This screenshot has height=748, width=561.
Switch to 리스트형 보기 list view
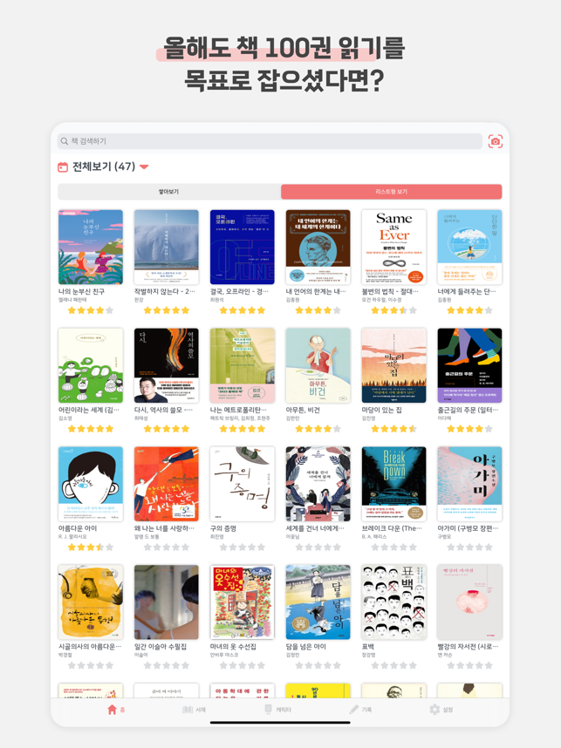pyautogui.click(x=392, y=191)
